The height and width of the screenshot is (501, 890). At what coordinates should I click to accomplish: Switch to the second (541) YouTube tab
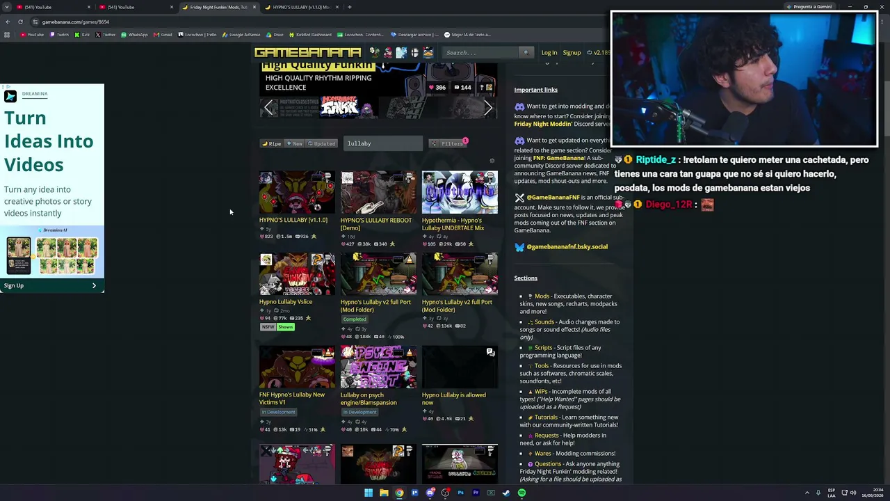(137, 7)
